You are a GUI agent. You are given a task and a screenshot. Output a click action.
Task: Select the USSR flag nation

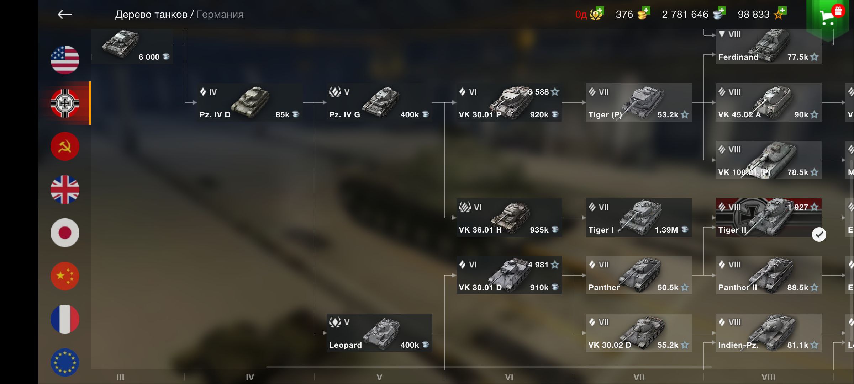65,146
